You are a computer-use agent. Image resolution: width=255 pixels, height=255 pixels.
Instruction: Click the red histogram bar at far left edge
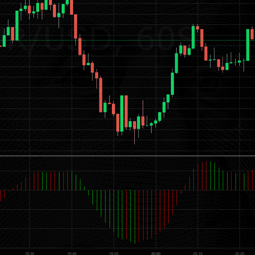0,196
